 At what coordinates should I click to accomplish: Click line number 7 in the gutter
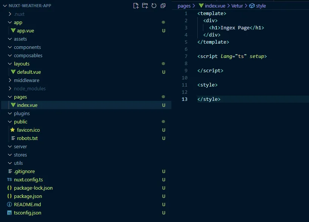coord(186,56)
